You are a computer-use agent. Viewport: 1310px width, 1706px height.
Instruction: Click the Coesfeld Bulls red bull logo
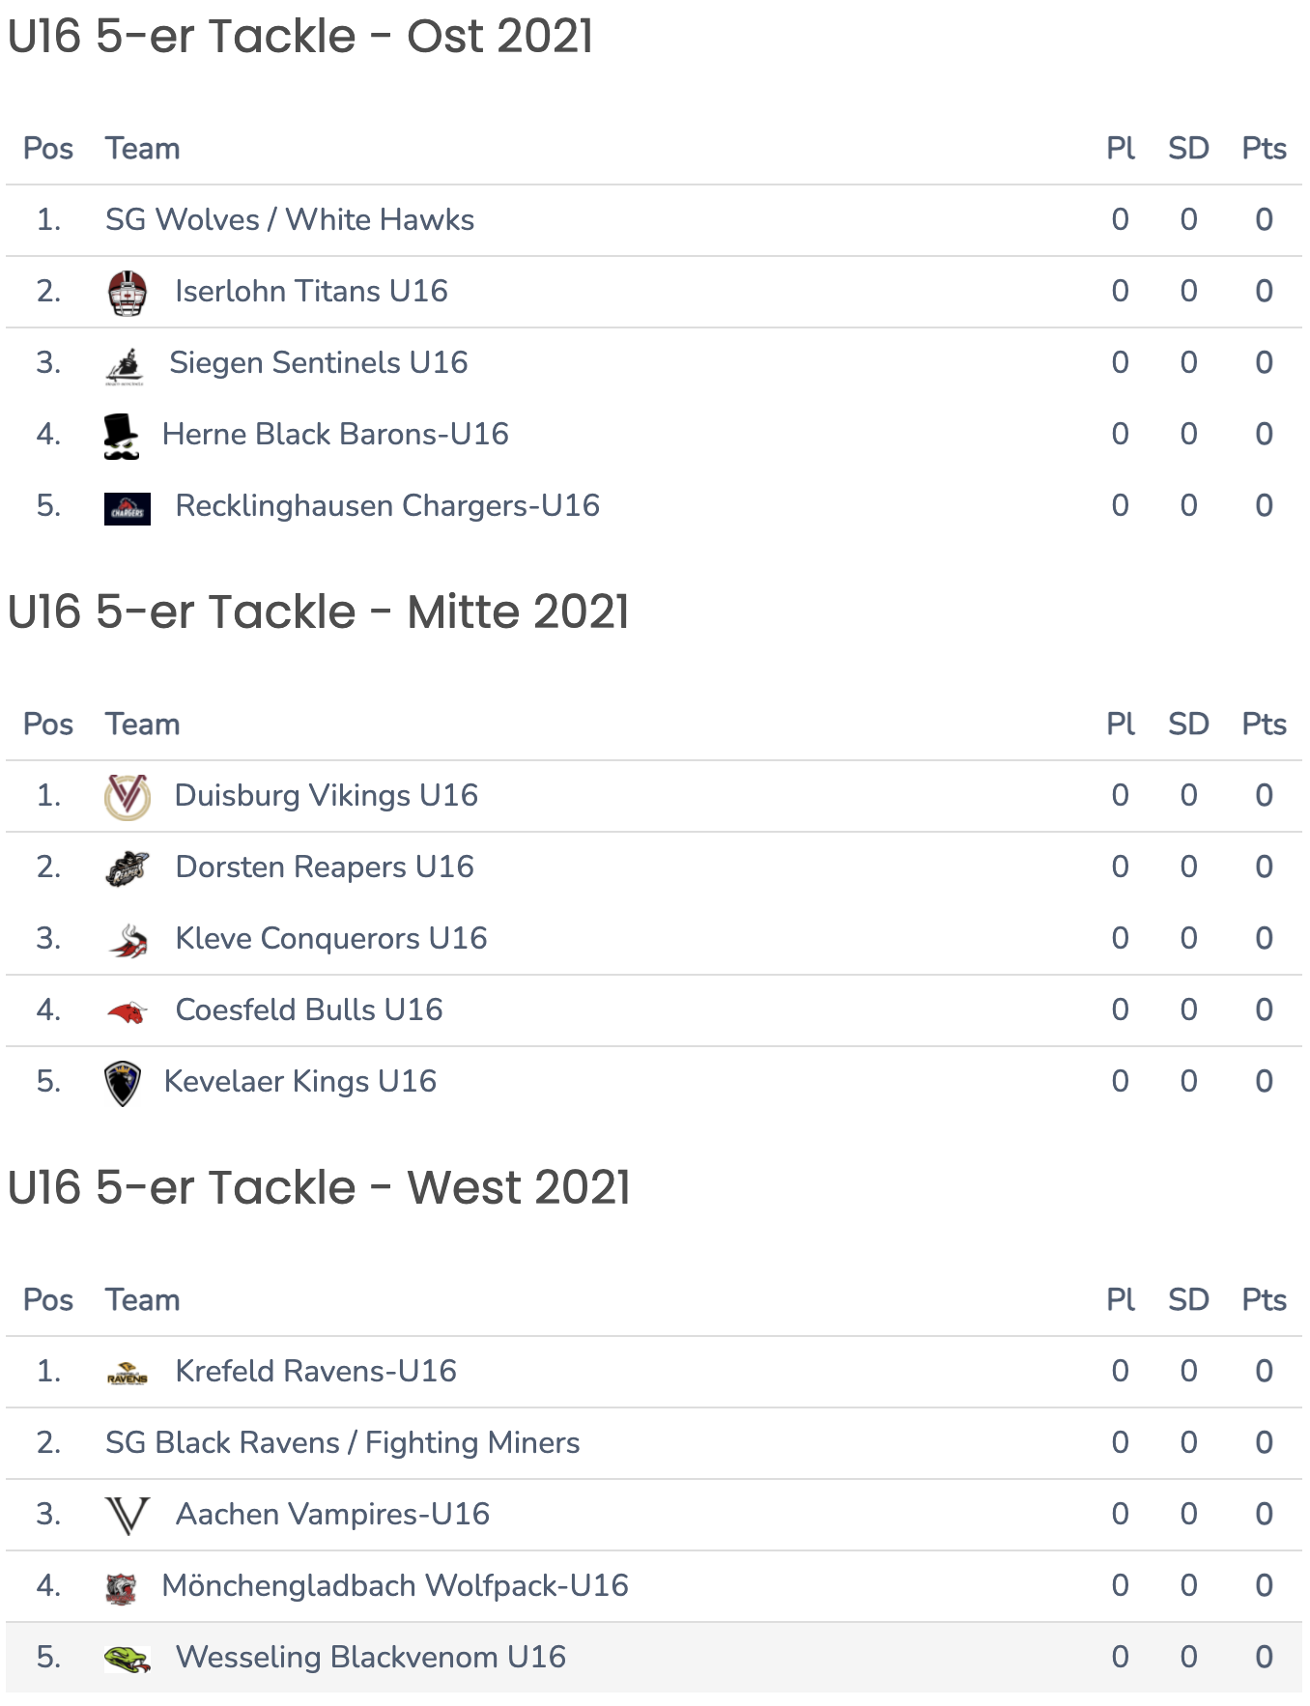click(x=128, y=1011)
